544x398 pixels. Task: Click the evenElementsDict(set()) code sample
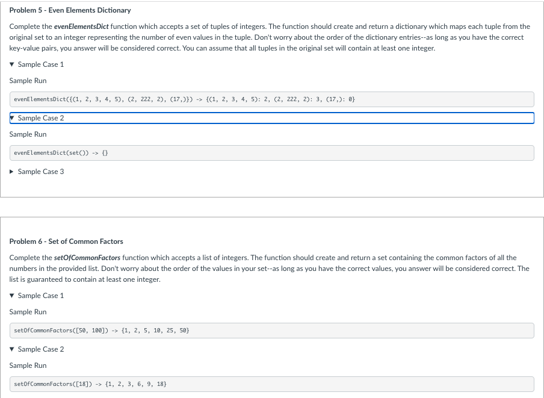271,153
